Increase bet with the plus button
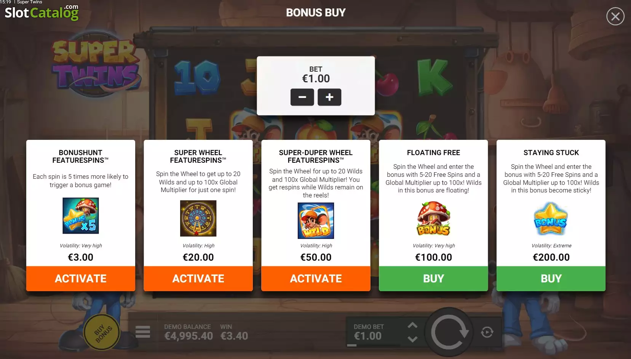 [329, 97]
